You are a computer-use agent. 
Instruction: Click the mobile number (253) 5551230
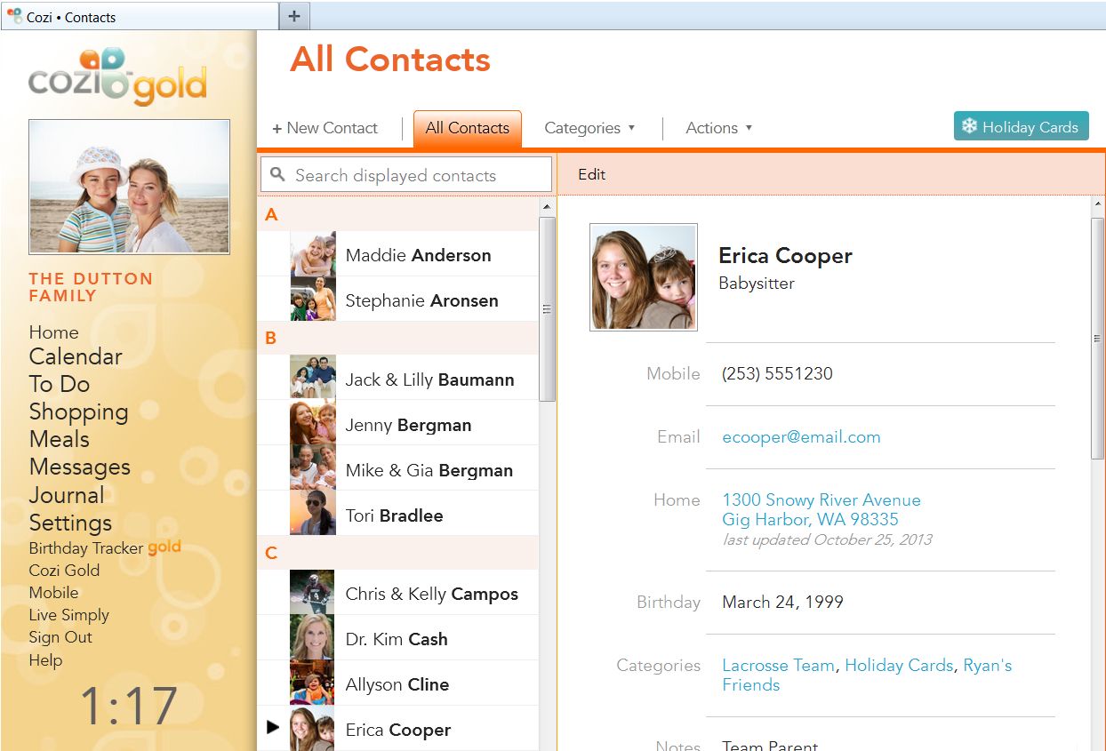[x=777, y=374]
